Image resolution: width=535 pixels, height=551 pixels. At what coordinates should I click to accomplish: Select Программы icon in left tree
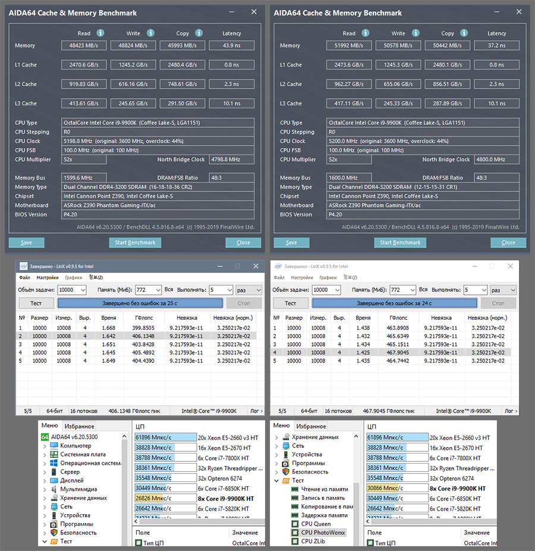(53, 524)
